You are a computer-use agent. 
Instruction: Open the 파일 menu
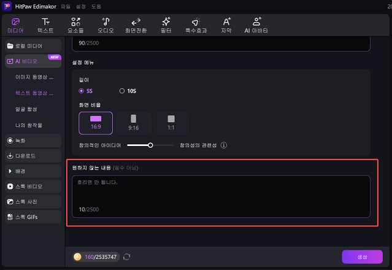(66, 7)
